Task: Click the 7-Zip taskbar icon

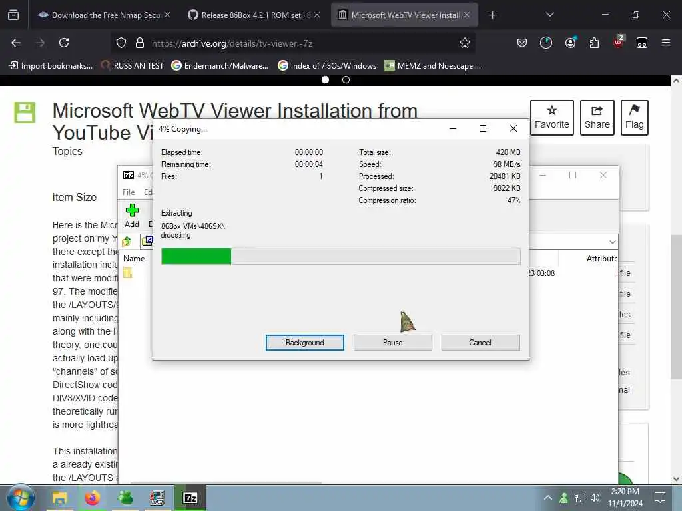Action: pyautogui.click(x=190, y=498)
